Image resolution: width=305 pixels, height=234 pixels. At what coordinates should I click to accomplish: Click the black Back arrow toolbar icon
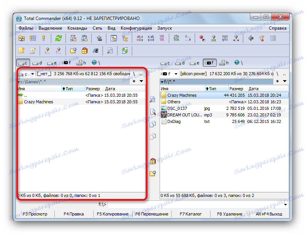pos(251,38)
